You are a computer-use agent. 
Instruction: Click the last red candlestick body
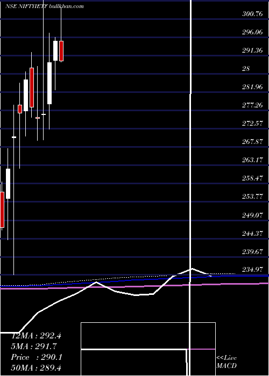pyautogui.click(x=61, y=51)
